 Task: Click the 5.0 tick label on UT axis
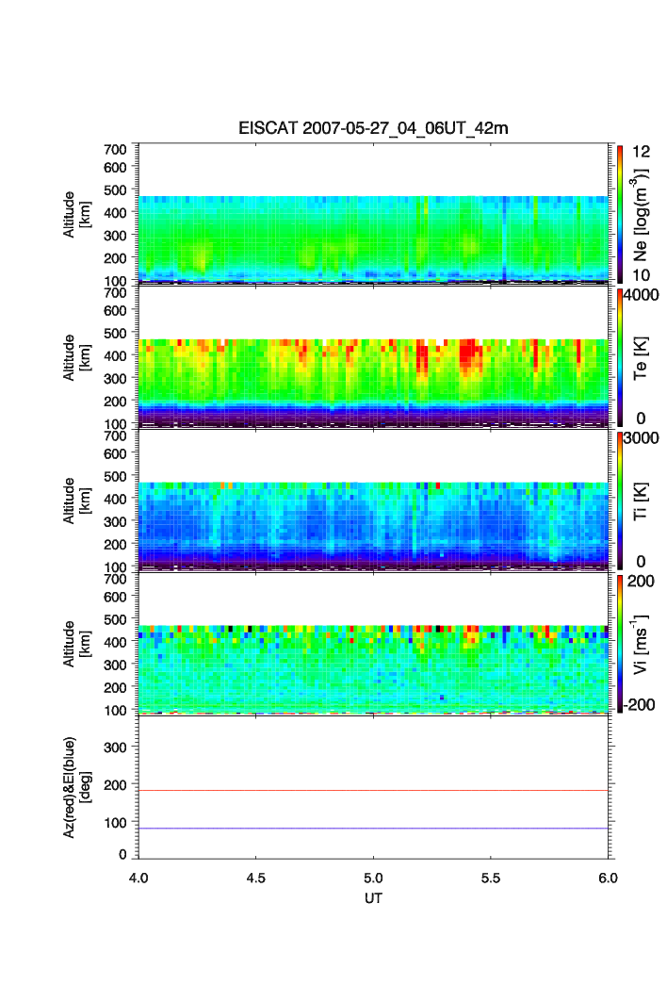(x=373, y=878)
